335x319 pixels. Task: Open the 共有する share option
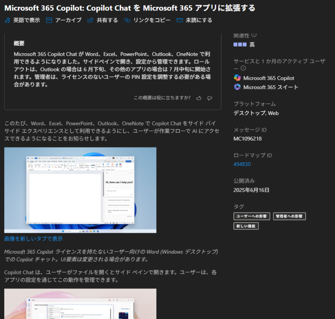pos(102,20)
